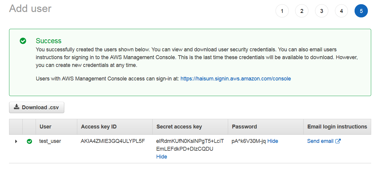Click the green Success checkmark icon
376x169 pixels.
pos(23,41)
